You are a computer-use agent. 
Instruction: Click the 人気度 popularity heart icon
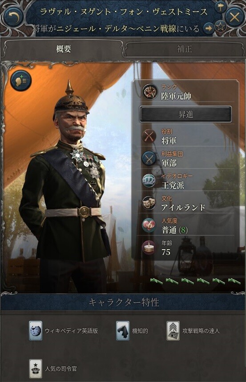(x=149, y=226)
